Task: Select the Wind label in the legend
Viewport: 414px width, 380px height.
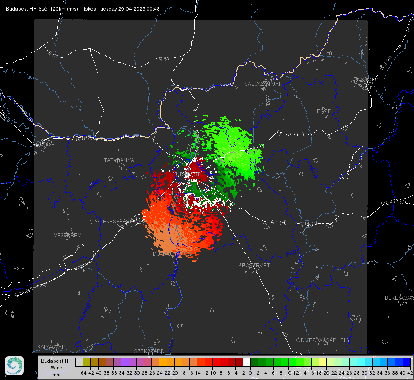Action: (57, 368)
